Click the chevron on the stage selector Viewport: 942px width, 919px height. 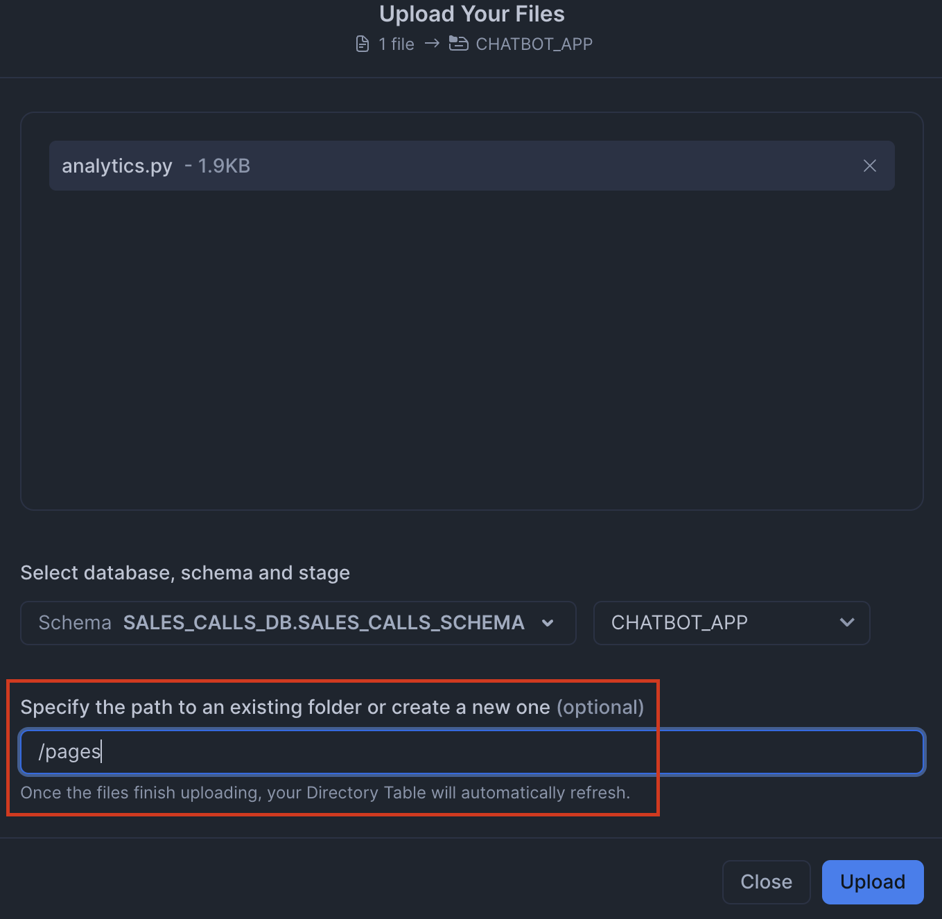[x=846, y=622]
